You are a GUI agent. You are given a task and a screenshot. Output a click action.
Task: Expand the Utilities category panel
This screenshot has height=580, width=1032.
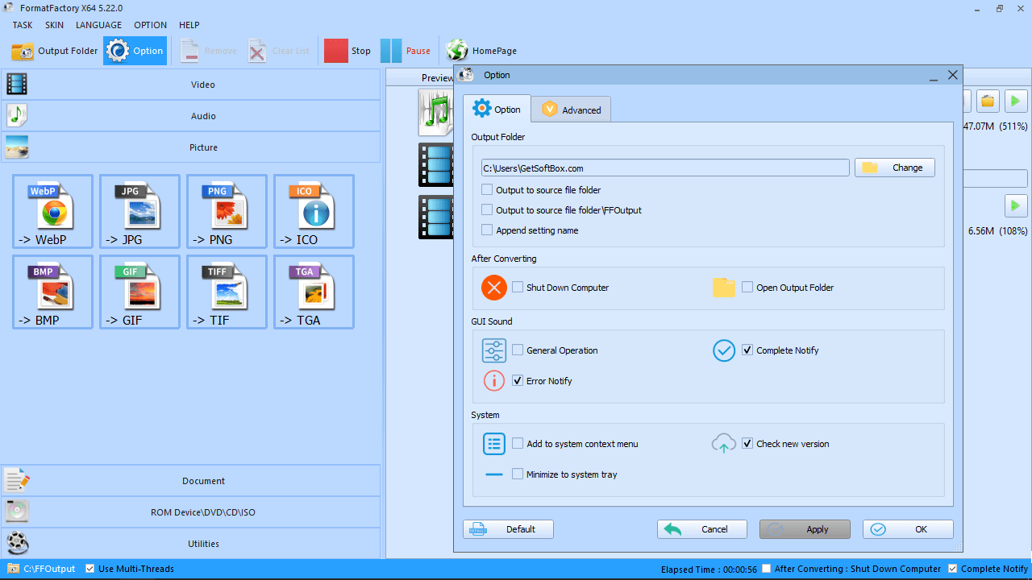190,544
